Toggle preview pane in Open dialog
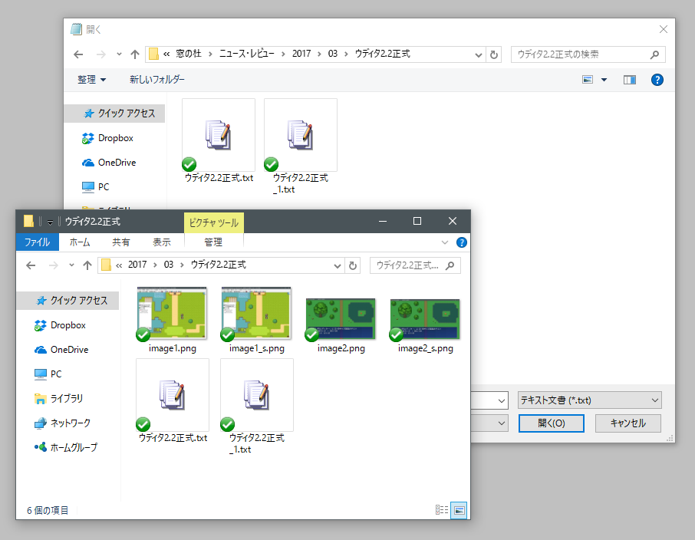Viewport: 695px width, 540px height. click(x=629, y=80)
